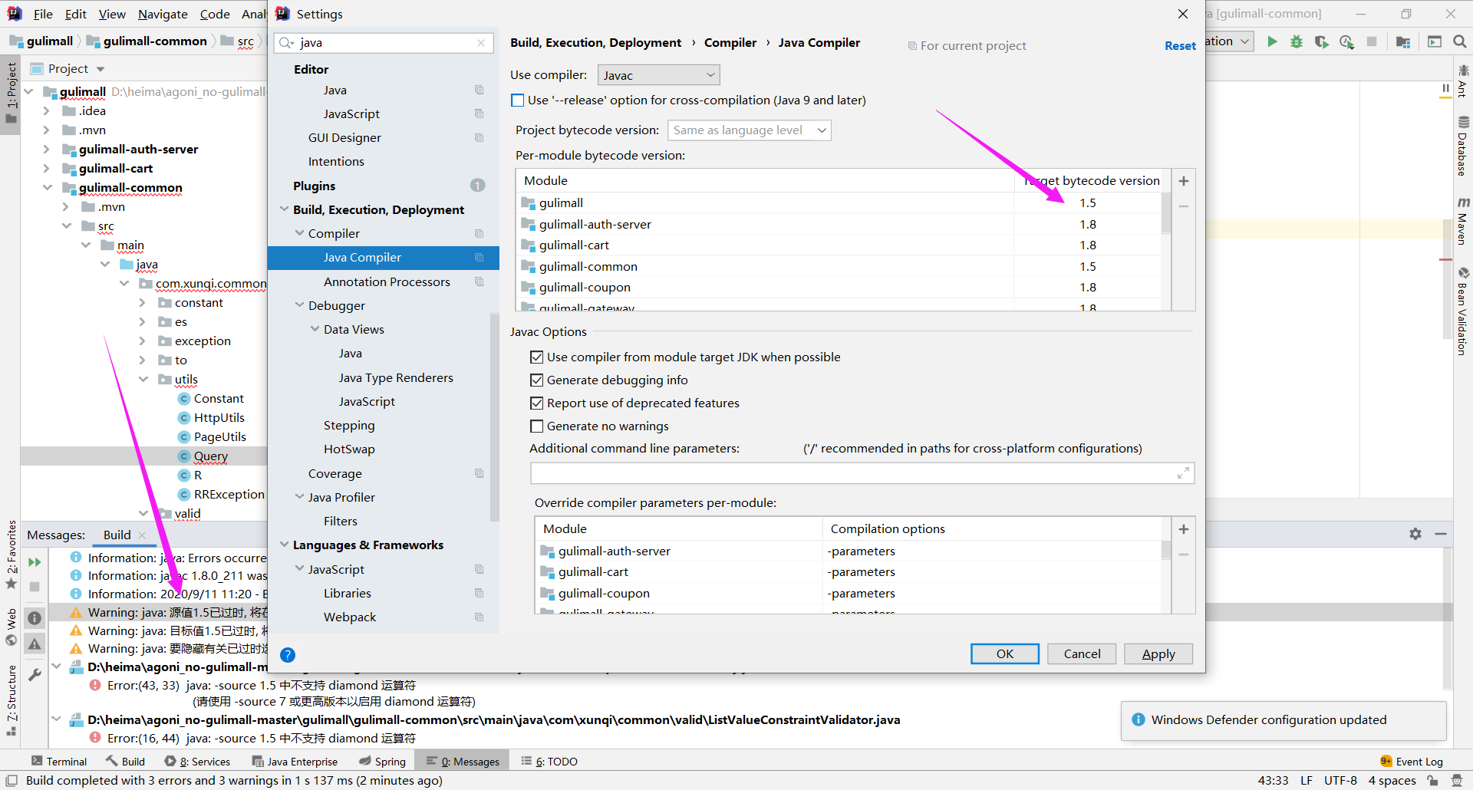
Task: Click the Reset link
Action: (1180, 46)
